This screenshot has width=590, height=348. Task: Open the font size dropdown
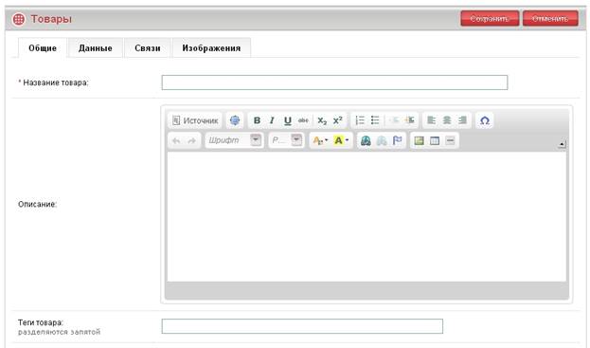coord(286,140)
